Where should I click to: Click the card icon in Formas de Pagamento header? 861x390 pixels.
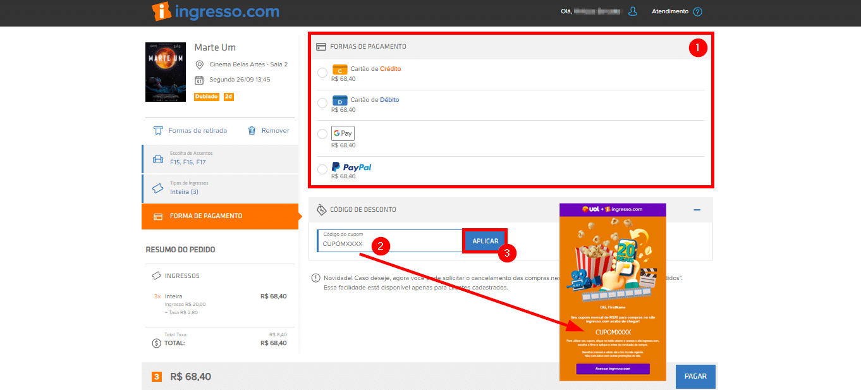point(321,46)
